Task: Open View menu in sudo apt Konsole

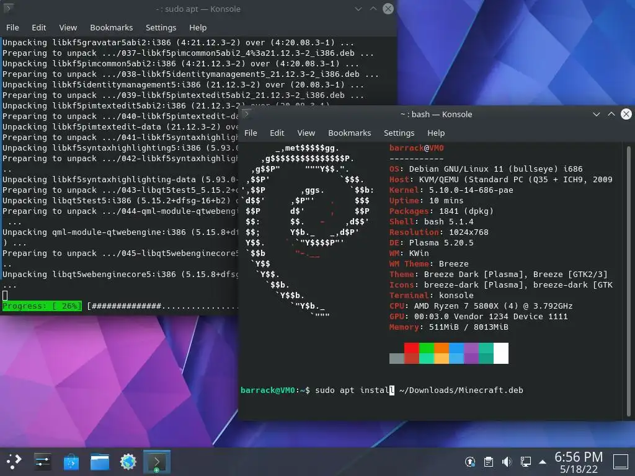Action: tap(68, 27)
